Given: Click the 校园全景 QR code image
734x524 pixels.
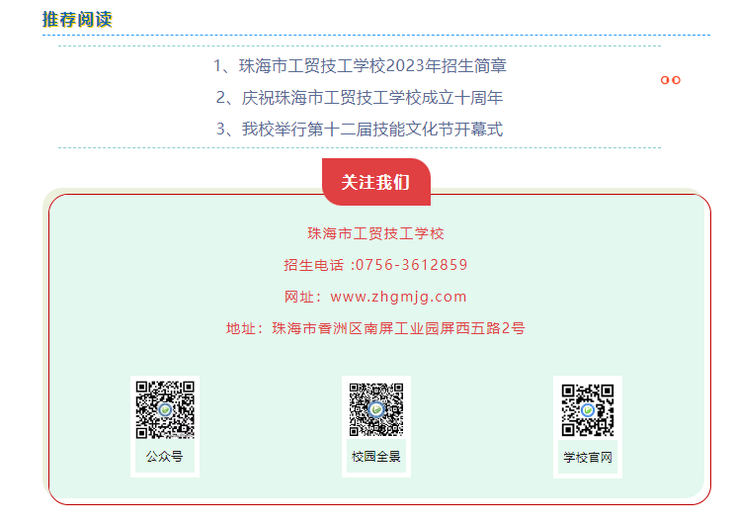Looking at the screenshot, I should point(376,409).
